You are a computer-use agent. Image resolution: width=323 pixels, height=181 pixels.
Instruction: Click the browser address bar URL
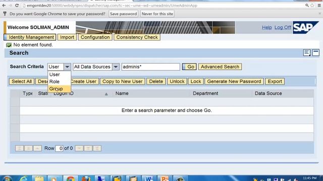[112, 6]
